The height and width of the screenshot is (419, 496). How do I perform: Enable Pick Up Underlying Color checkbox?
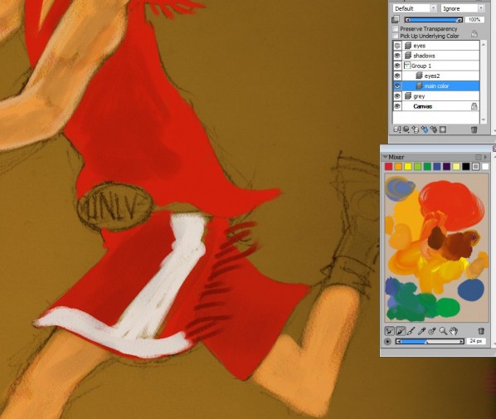(x=396, y=36)
